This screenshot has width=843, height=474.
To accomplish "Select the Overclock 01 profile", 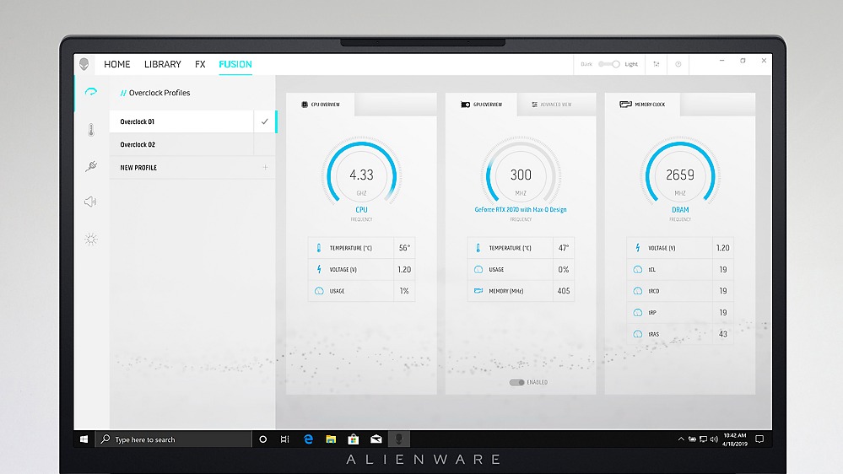I will (x=181, y=121).
